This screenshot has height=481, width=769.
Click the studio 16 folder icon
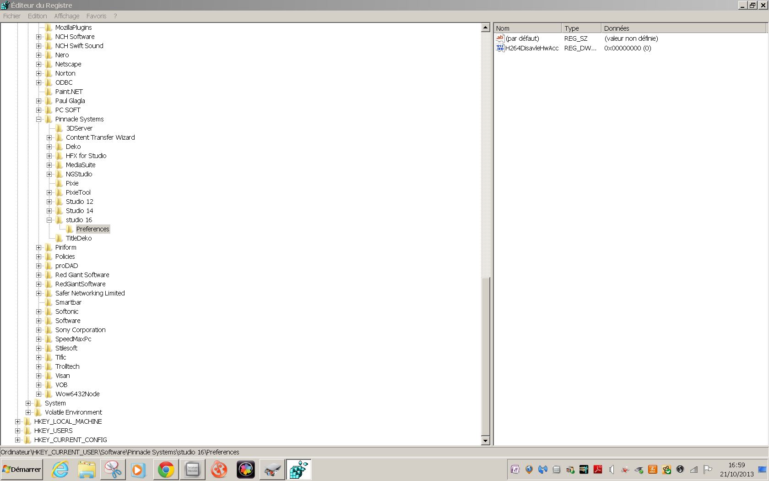[59, 220]
